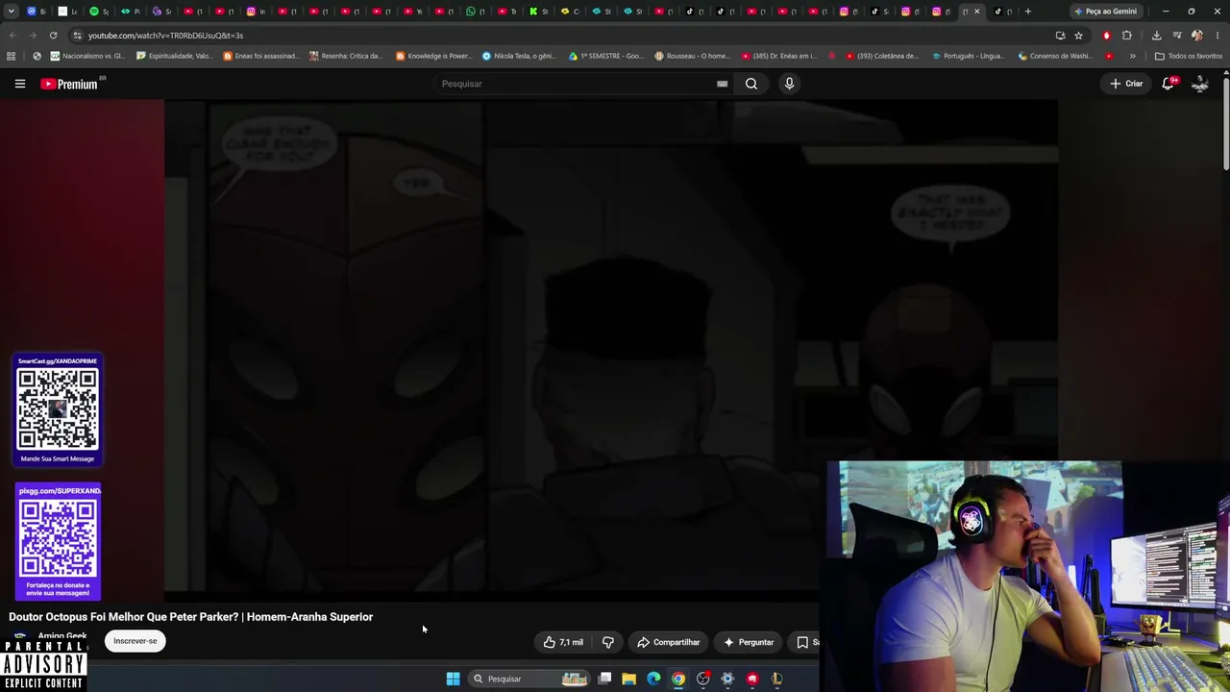Open File Explorer from the taskbar
Screen dimensions: 1230x692
(628, 679)
